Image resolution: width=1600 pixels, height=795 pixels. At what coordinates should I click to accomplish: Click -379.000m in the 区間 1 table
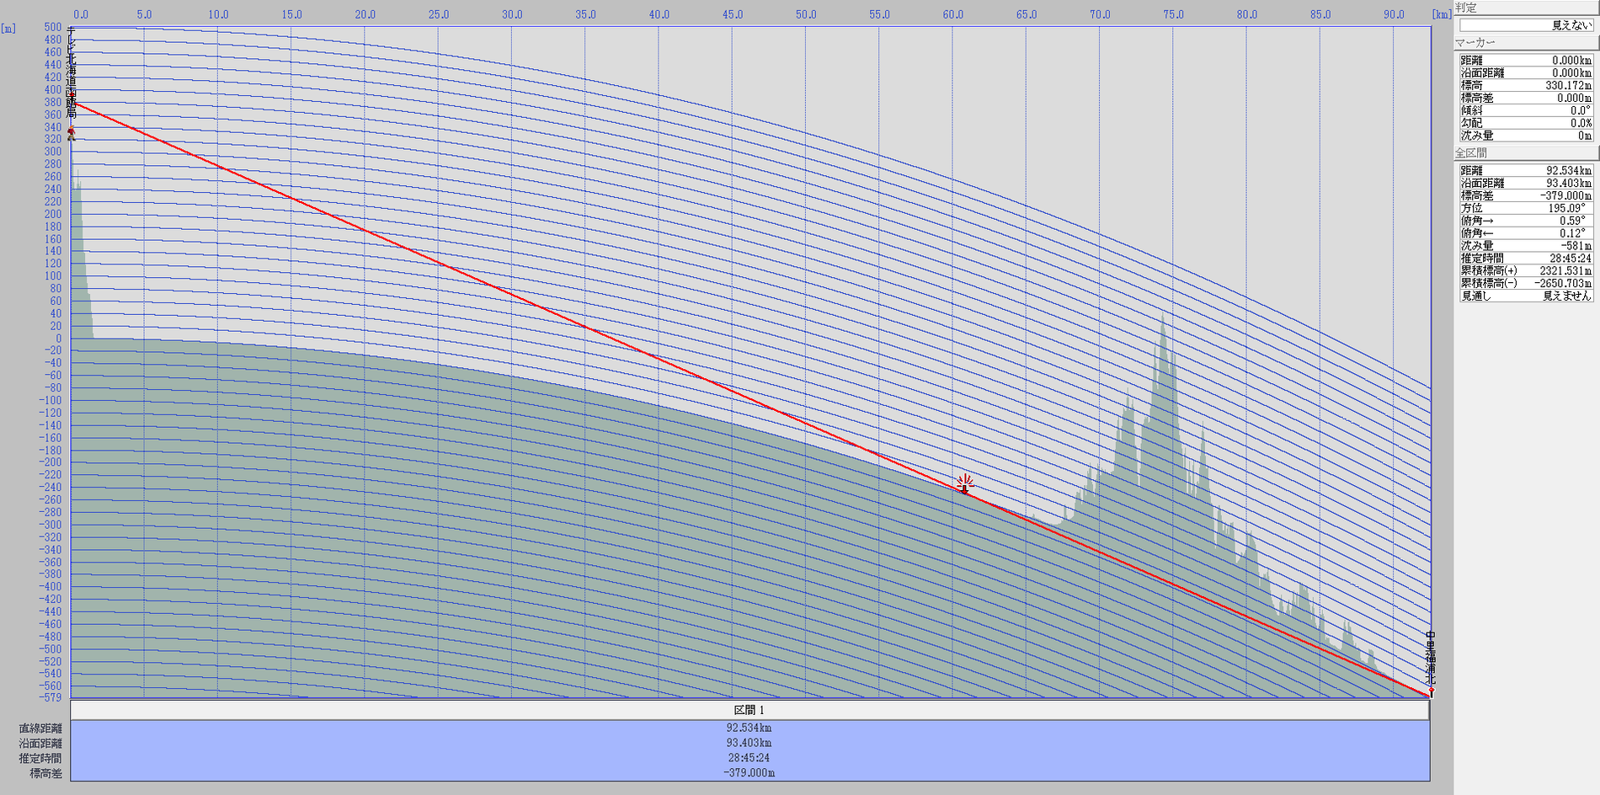(749, 772)
